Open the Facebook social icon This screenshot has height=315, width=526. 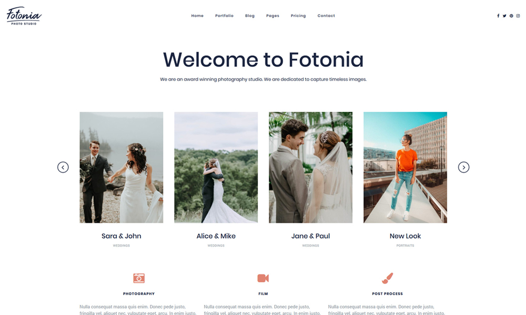coord(498,16)
